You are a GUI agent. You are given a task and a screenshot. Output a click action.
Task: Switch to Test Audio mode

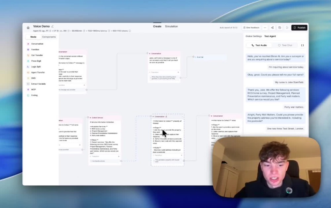[259, 45]
